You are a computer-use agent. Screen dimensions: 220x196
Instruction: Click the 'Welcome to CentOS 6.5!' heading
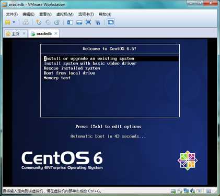109,48
